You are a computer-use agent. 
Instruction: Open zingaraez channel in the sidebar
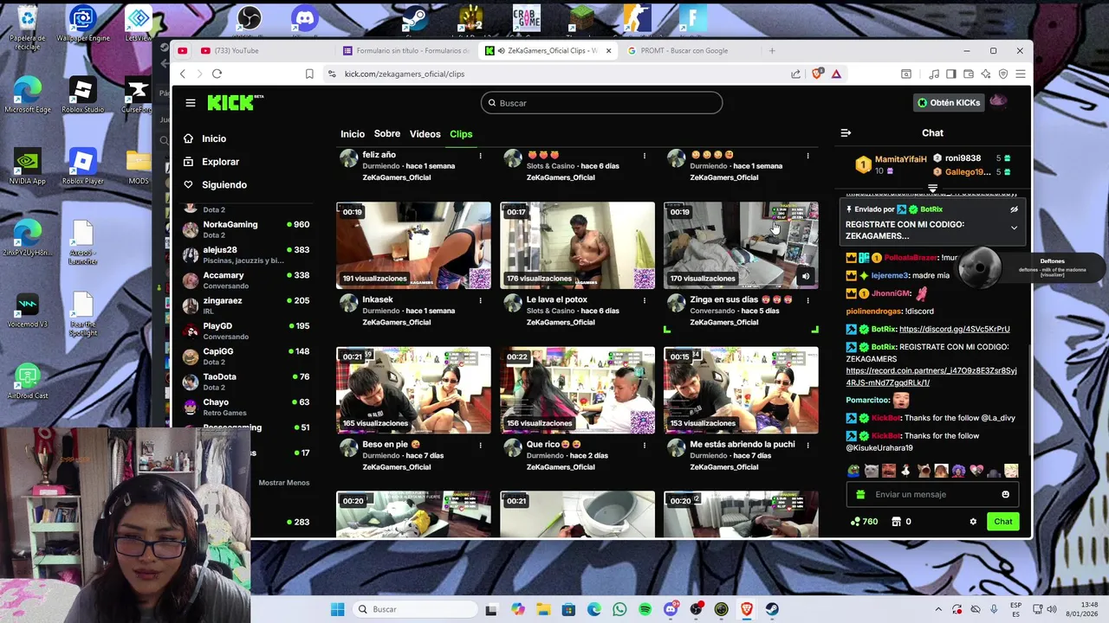point(246,305)
